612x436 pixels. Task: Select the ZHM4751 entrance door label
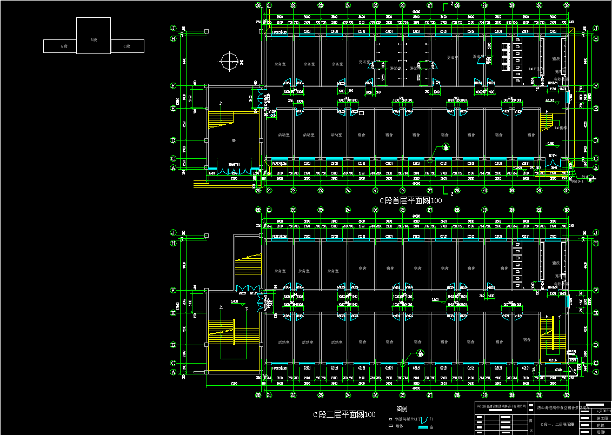[x=234, y=164]
